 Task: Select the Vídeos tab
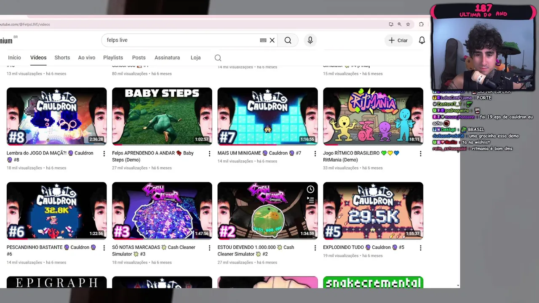click(x=38, y=58)
